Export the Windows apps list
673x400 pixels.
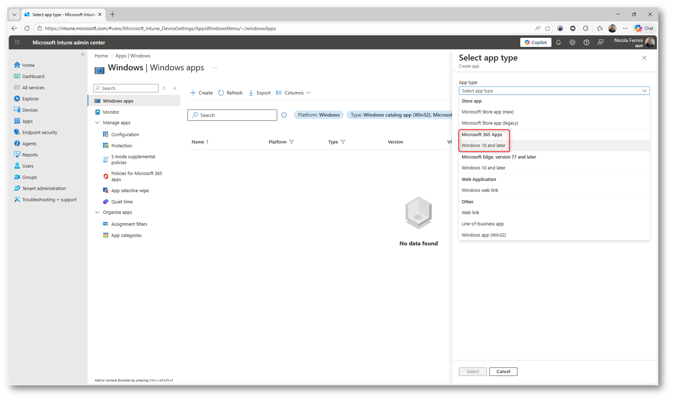click(259, 93)
